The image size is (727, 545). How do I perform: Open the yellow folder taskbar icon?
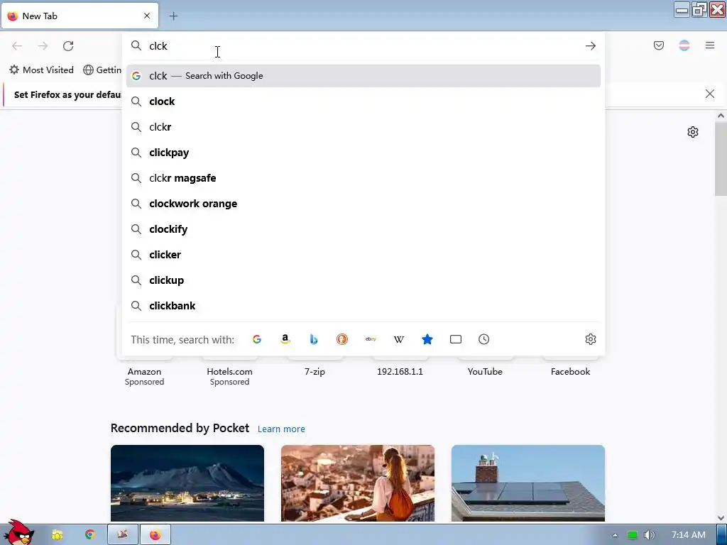(x=58, y=535)
